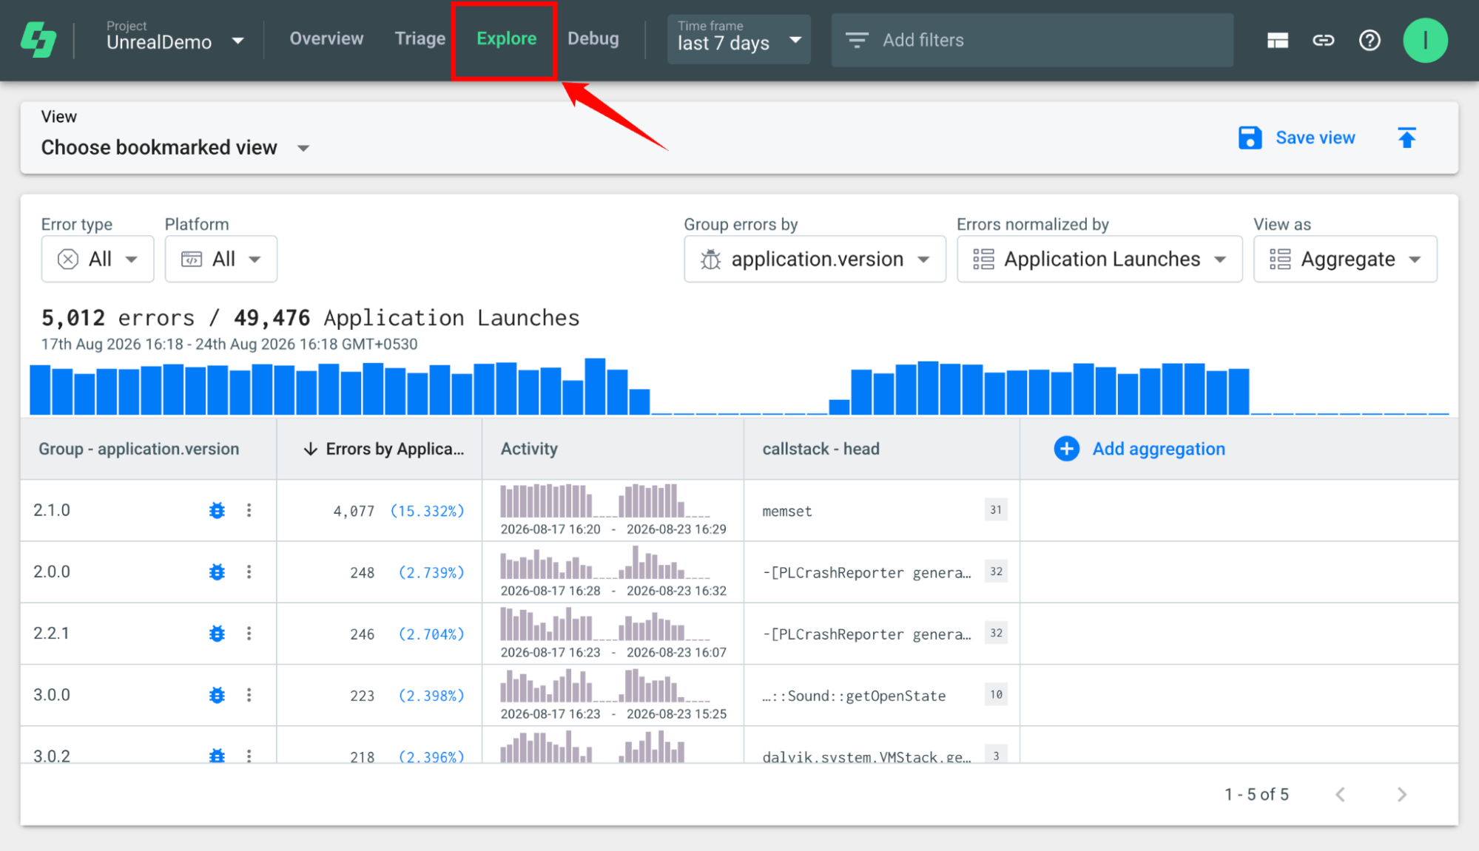
Task: Copy the share link icon
Action: tap(1323, 40)
